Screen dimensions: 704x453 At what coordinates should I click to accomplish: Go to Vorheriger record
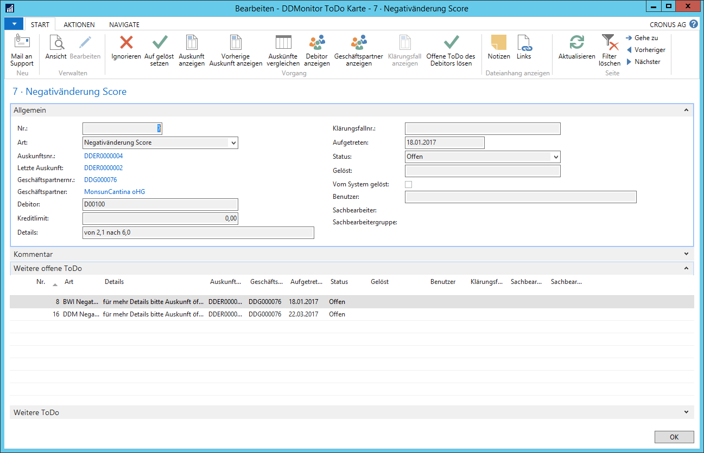[645, 50]
